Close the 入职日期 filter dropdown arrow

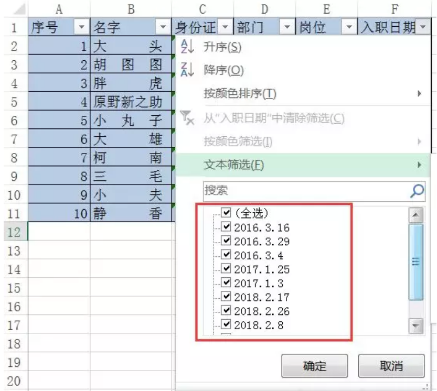423,27
